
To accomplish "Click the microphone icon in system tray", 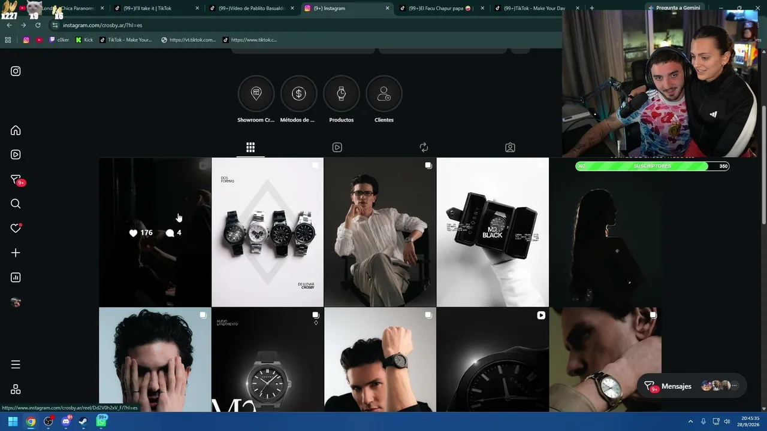I will coord(703,421).
